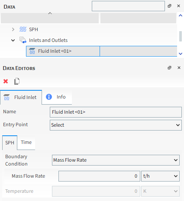Select the Time sub-tab

pos(26,142)
